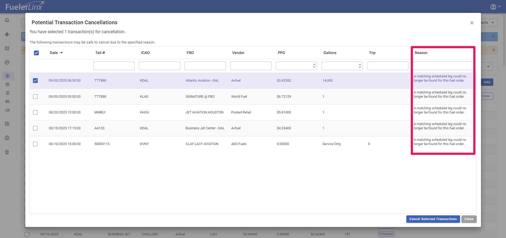506x238 pixels.
Task: Check the background 09/16/2025 row checkbox
Action: click(x=27, y=234)
